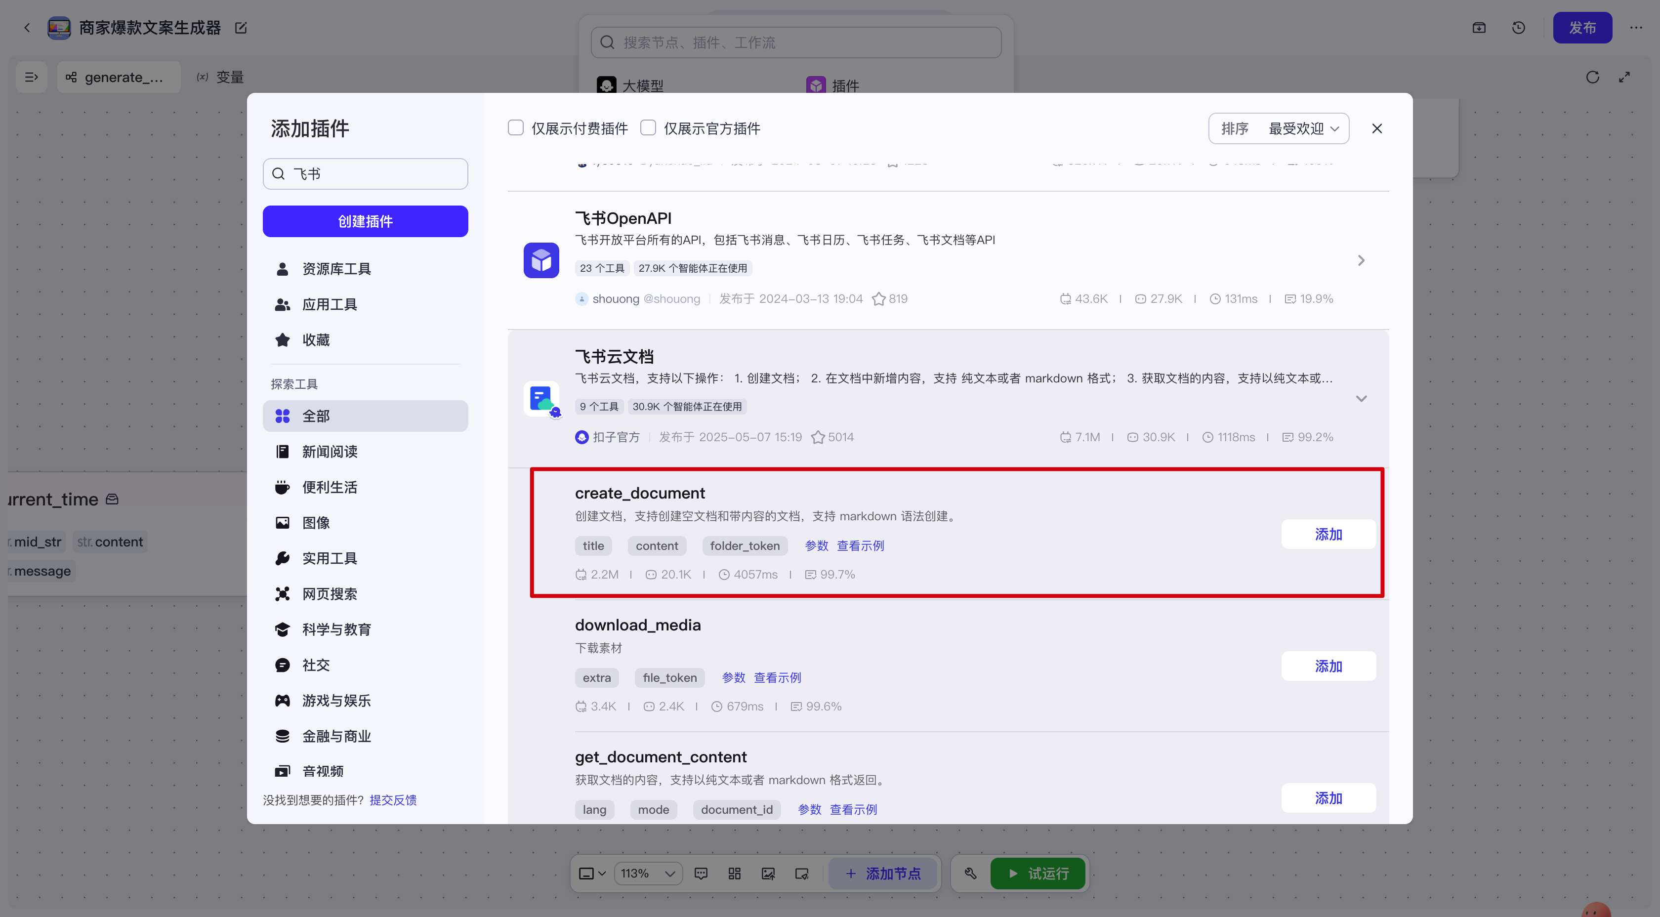Click the 飞书云文档 plugin icon
The image size is (1660, 917).
coord(540,399)
